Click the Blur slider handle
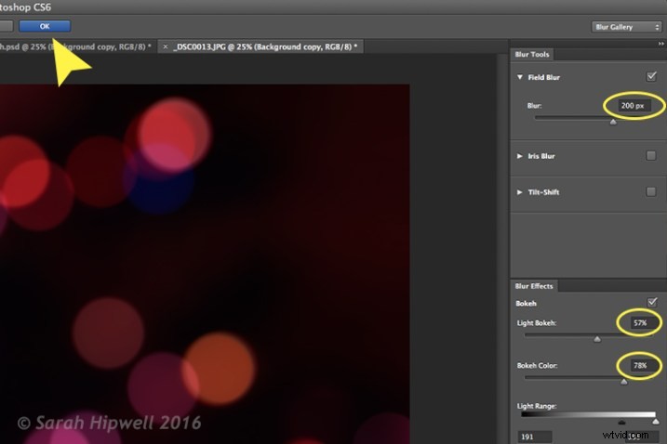Screen dimensions: 667x444 pos(613,122)
